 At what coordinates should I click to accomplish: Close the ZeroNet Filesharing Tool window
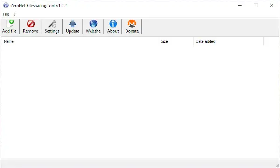pos(272,5)
